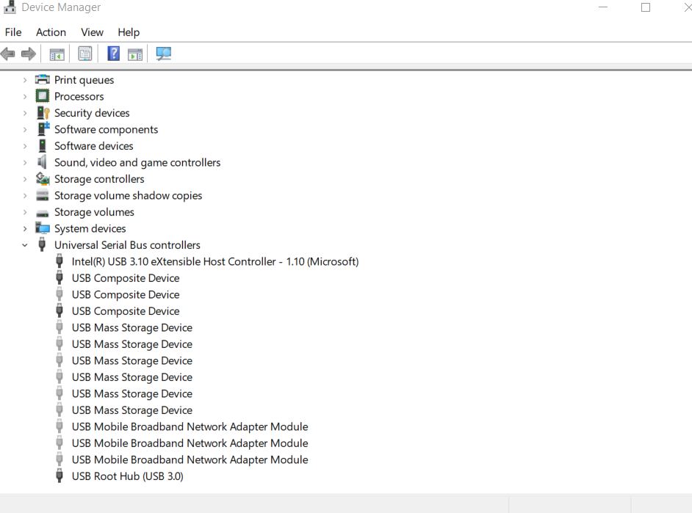Expand the Software components node

[25, 130]
